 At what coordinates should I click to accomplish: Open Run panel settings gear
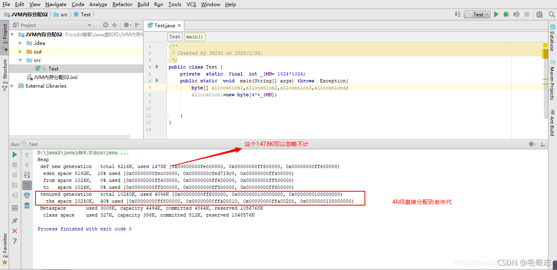533,144
